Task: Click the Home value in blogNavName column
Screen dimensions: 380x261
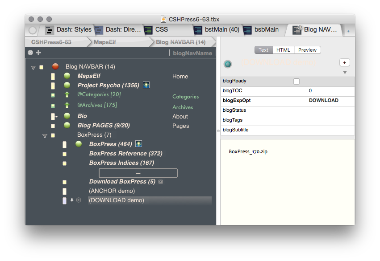Action: click(x=180, y=76)
